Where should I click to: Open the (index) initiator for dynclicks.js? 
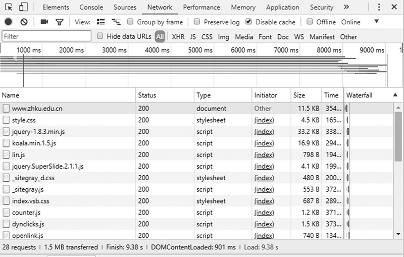pos(264,224)
